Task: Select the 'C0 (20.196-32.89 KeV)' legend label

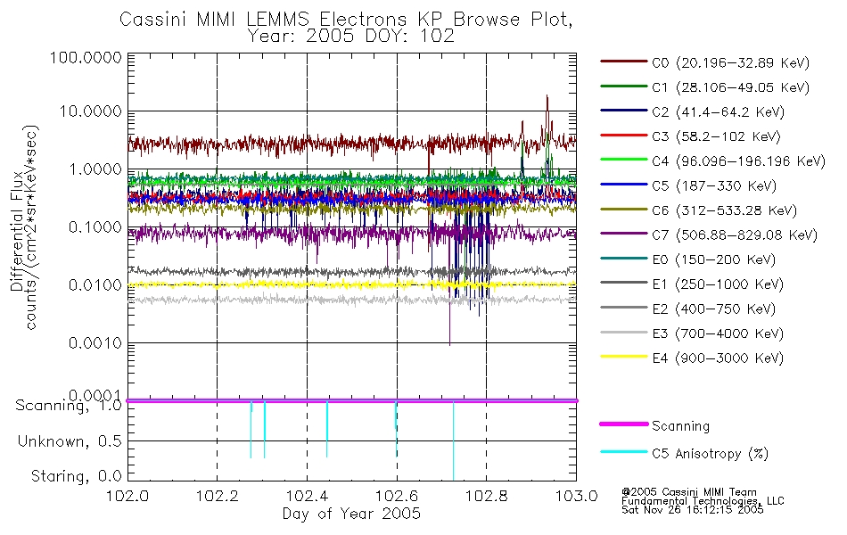Action: 731,63
